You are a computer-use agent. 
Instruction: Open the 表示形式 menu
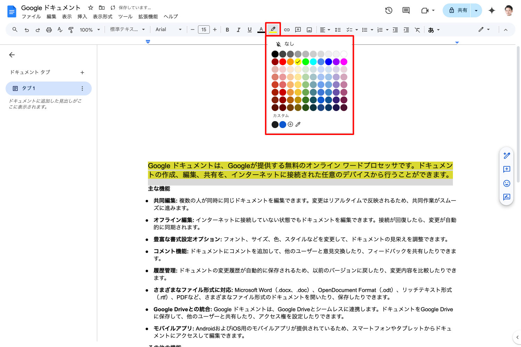point(102,17)
